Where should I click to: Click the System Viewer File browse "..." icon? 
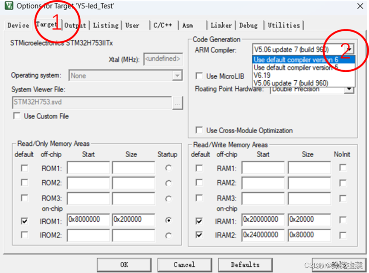[x=177, y=103]
